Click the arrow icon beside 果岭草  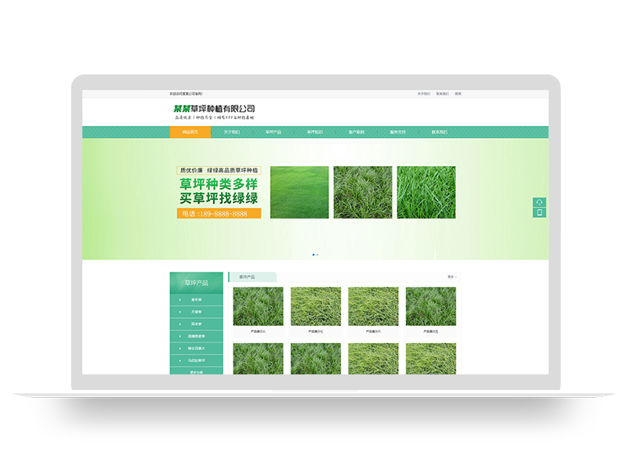[179, 323]
